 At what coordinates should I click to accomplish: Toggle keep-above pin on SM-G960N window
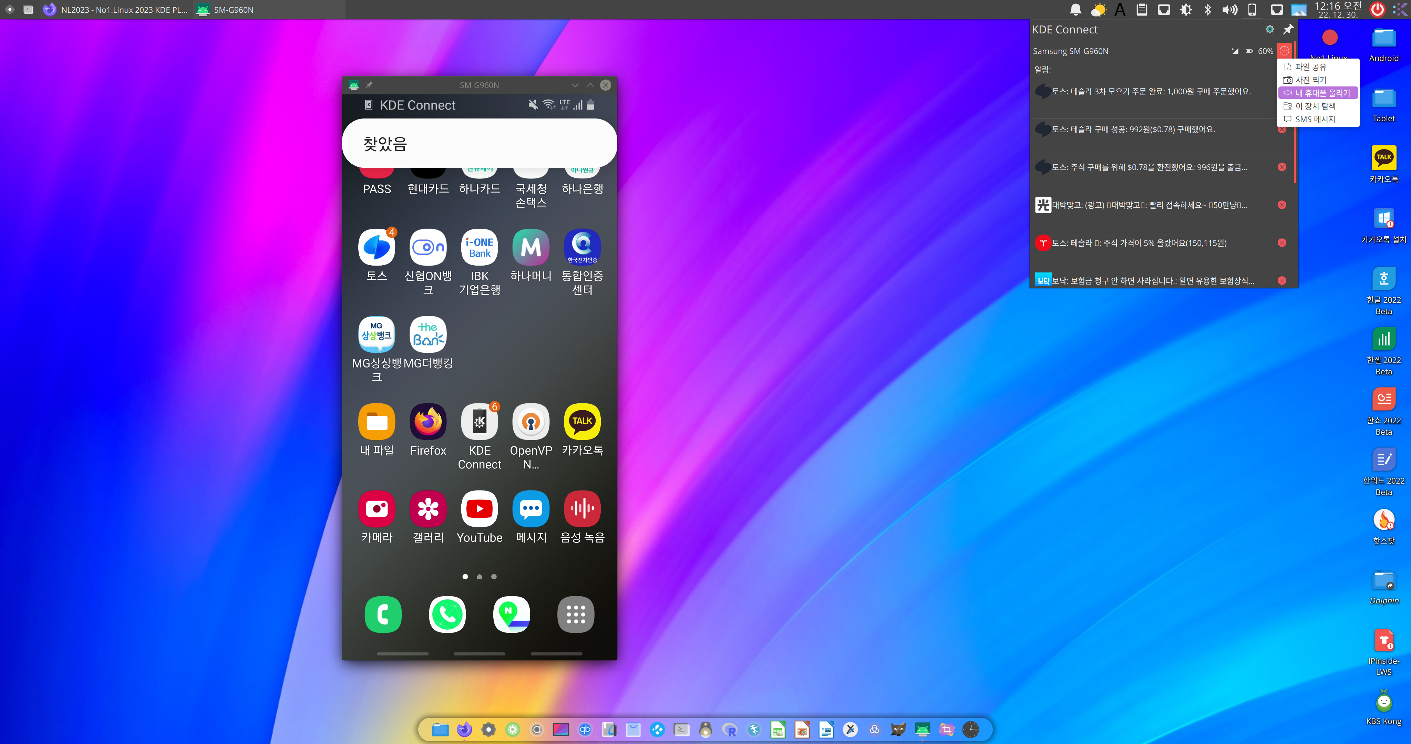pos(369,85)
